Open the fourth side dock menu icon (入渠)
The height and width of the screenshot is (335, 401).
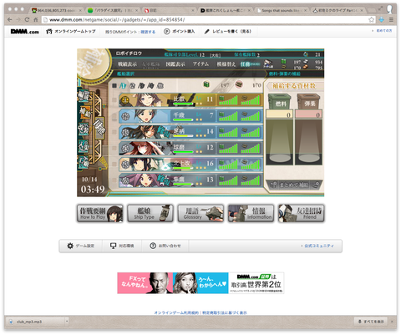coord(84,146)
